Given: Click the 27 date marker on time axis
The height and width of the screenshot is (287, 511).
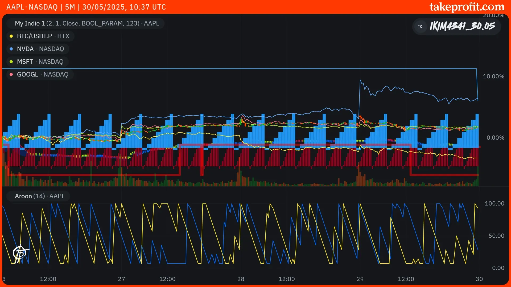Looking at the screenshot, I should click(121, 279).
